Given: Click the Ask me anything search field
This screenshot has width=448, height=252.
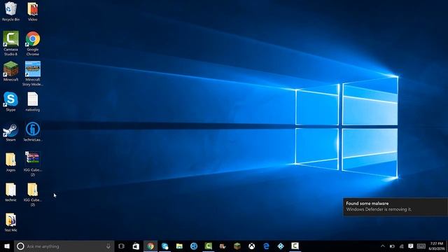Looking at the screenshot, I should 64,246.
